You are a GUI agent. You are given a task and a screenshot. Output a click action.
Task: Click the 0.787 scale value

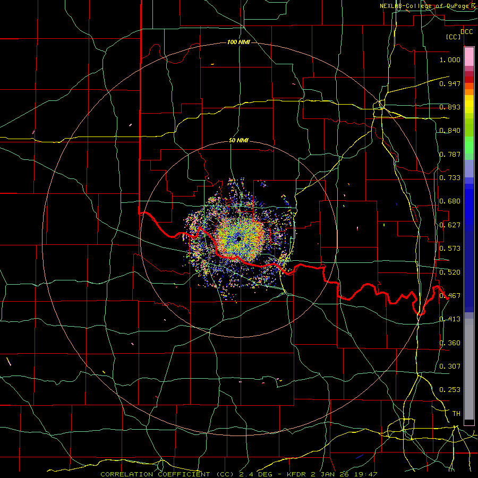450,154
